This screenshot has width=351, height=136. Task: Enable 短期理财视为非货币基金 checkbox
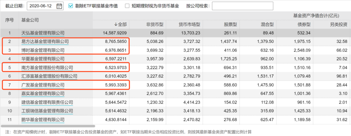(127, 6)
